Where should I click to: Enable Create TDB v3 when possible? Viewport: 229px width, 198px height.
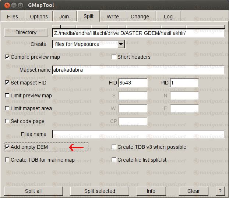coord(114,147)
